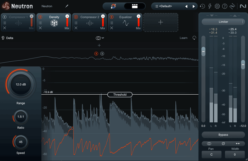This screenshot has width=248, height=161.
Task: Toggle channel link overlapping circles icon
Action: point(209,144)
